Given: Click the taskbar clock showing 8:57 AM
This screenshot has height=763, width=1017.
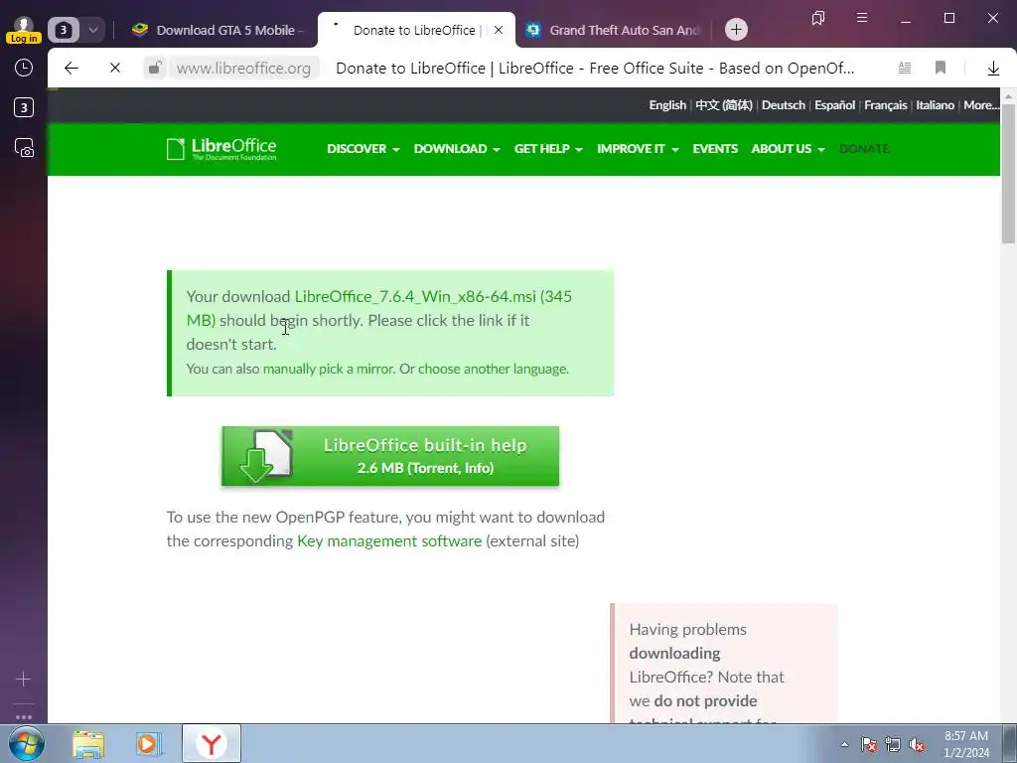Looking at the screenshot, I should pyautogui.click(x=966, y=744).
